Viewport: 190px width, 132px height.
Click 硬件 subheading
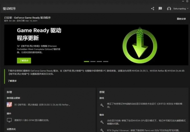pyautogui.click(x=9, y=114)
